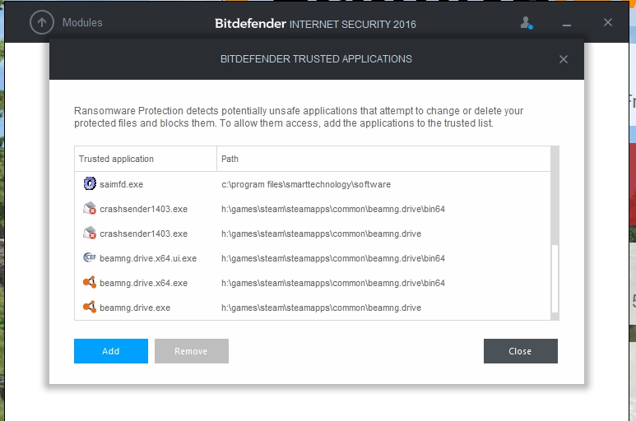Click the beamng.drive.exe orange icon
Image resolution: width=636 pixels, height=421 pixels.
pos(90,308)
